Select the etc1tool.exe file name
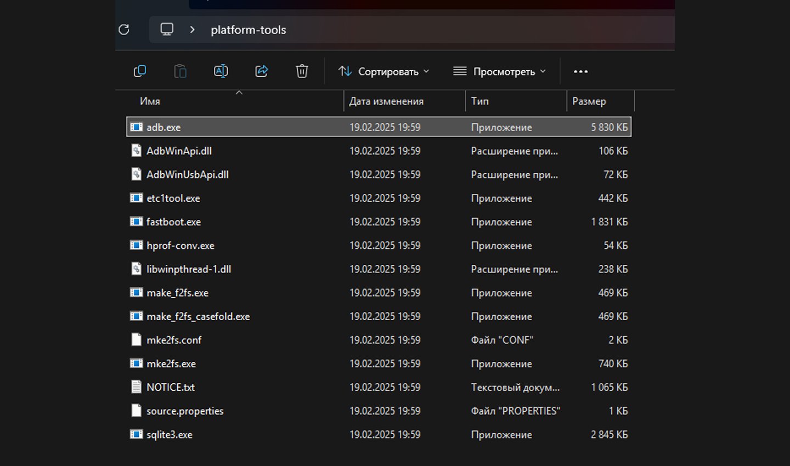Viewport: 790px width, 466px height. [173, 198]
